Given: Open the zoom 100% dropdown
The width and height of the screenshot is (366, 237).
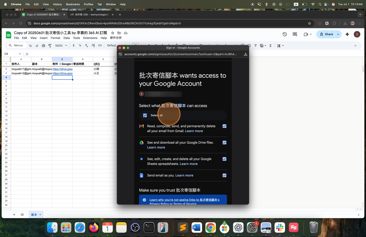Looking at the screenshot, I should click(x=61, y=46).
